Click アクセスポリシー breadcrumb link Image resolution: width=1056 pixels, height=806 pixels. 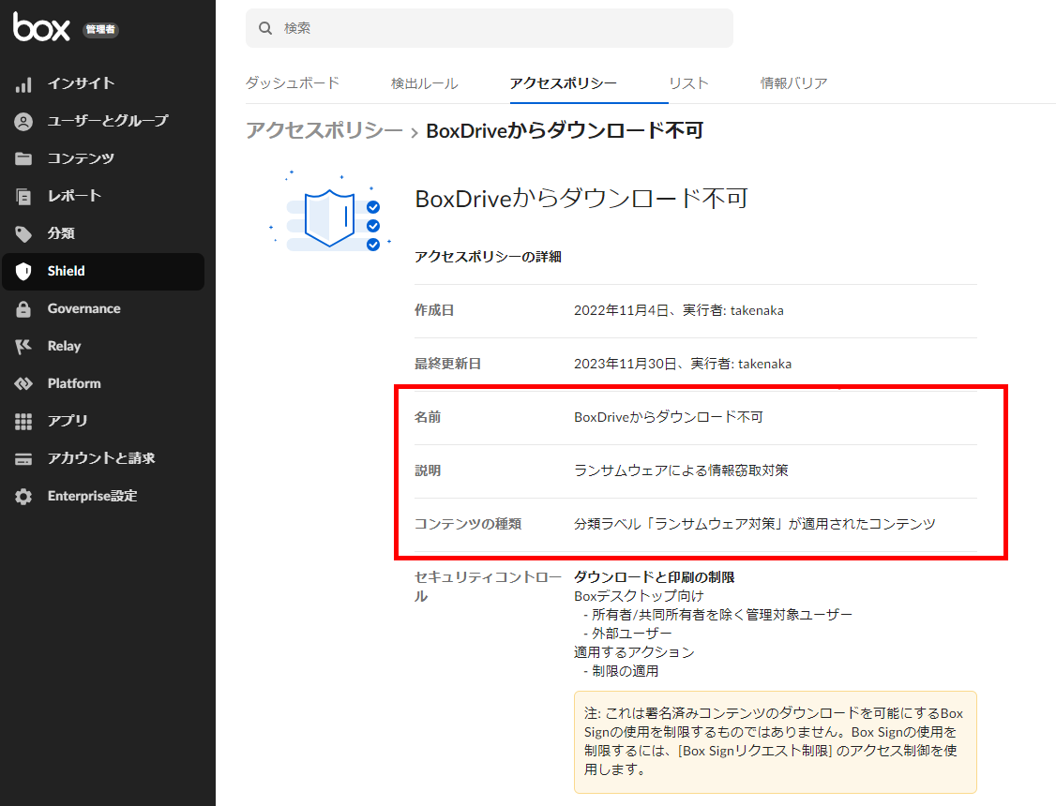tap(324, 130)
